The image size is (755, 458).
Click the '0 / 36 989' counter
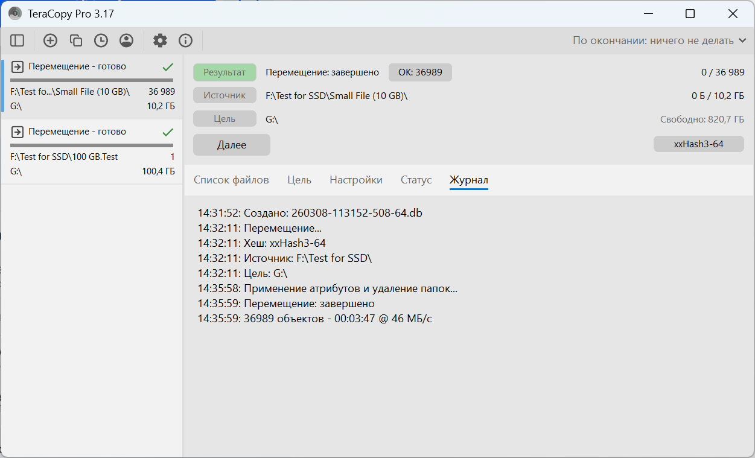pos(722,72)
